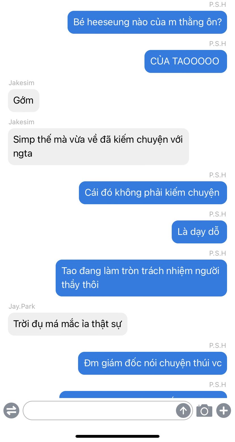Select message "Tao đang làm tròn trách nhiệm"
235x442 pixels.
click(141, 278)
